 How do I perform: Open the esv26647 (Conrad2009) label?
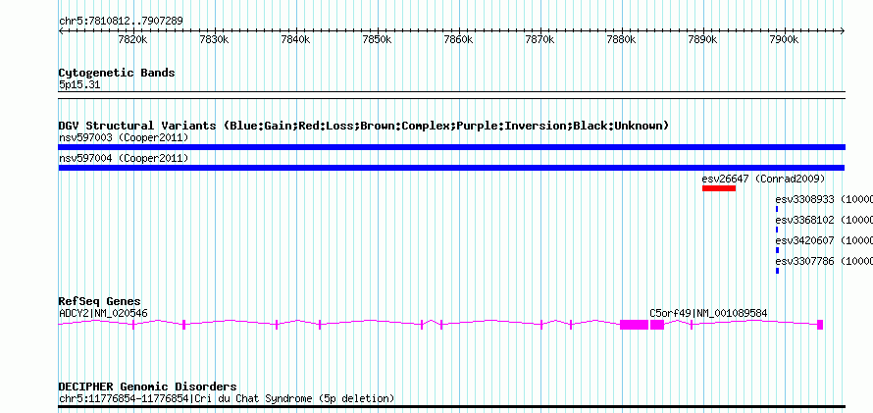click(763, 179)
